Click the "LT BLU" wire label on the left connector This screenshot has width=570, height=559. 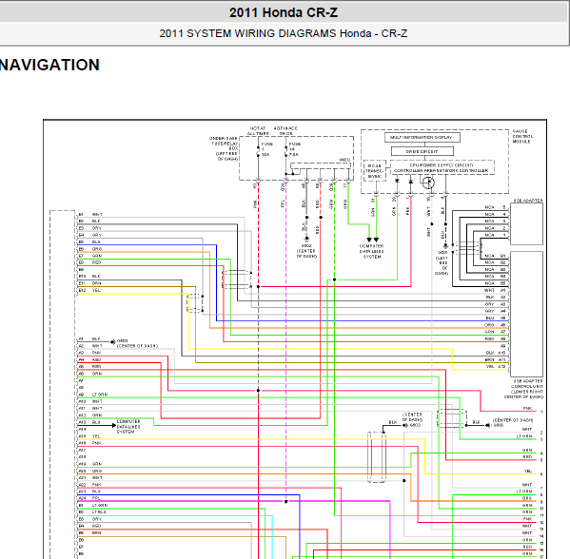coord(99,511)
